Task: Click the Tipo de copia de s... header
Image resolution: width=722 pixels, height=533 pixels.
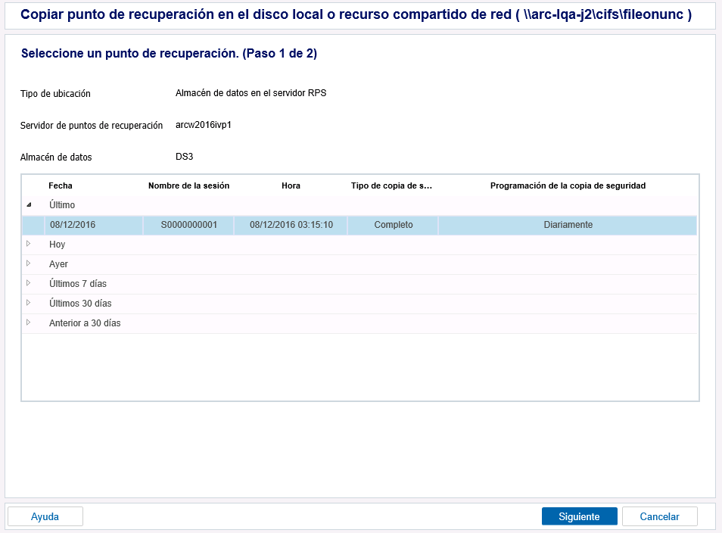Action: pyautogui.click(x=392, y=185)
